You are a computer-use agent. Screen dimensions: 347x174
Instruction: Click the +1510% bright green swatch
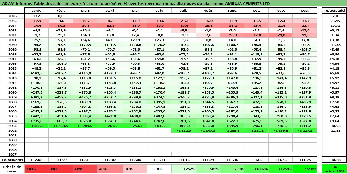305,169
